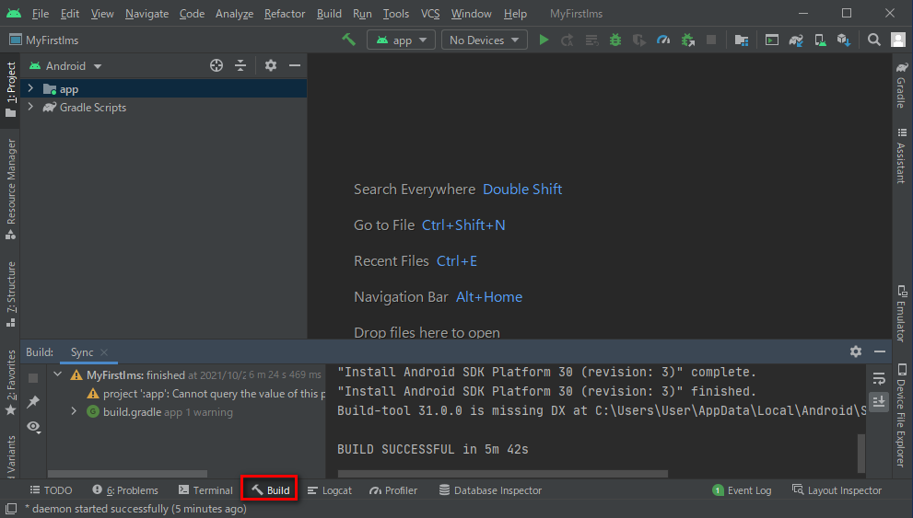Open the 6: Problems tool window
Screen dimensions: 913x518
125,490
